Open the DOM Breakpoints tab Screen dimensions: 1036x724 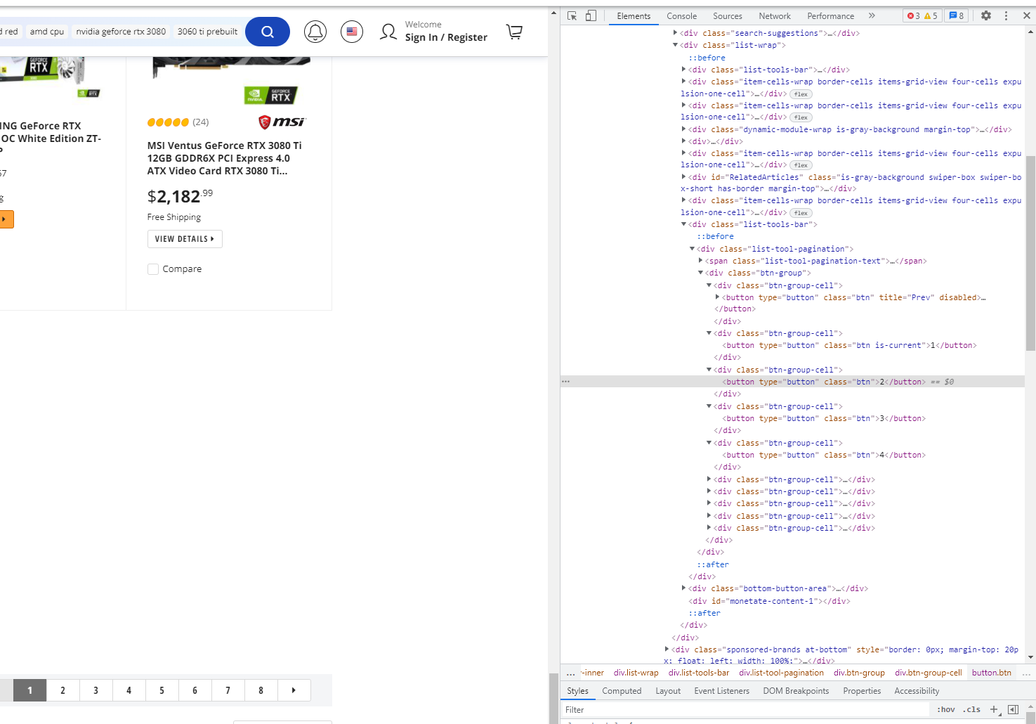click(x=796, y=691)
